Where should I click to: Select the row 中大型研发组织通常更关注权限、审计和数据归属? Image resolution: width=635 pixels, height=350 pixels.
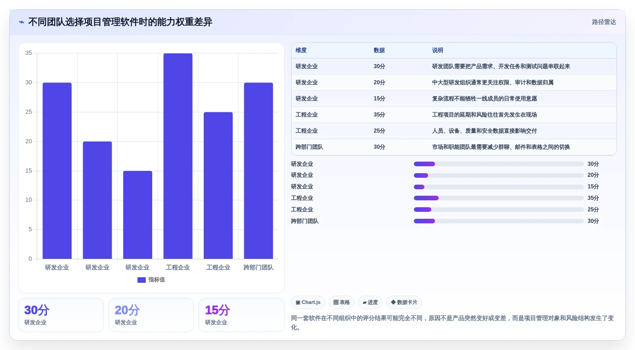[x=454, y=82]
